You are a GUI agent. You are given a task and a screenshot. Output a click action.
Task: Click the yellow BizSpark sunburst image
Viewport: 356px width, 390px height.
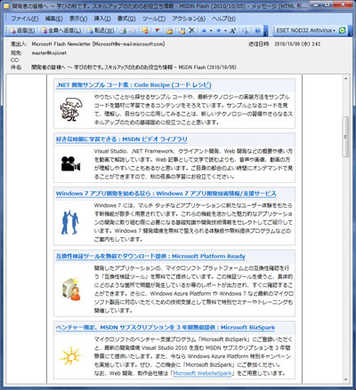pos(70,356)
